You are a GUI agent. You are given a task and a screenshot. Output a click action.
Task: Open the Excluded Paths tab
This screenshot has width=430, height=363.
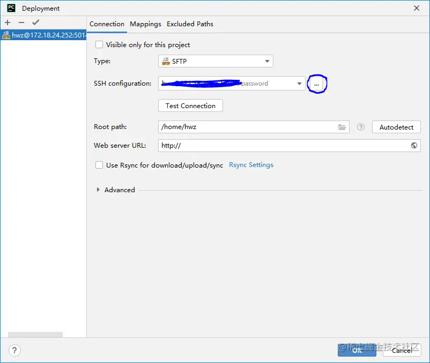click(190, 24)
